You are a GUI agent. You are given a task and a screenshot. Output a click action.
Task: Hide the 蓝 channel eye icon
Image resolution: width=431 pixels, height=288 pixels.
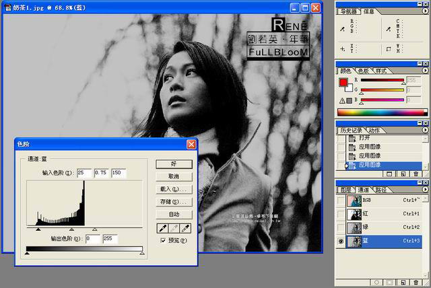[x=341, y=241]
